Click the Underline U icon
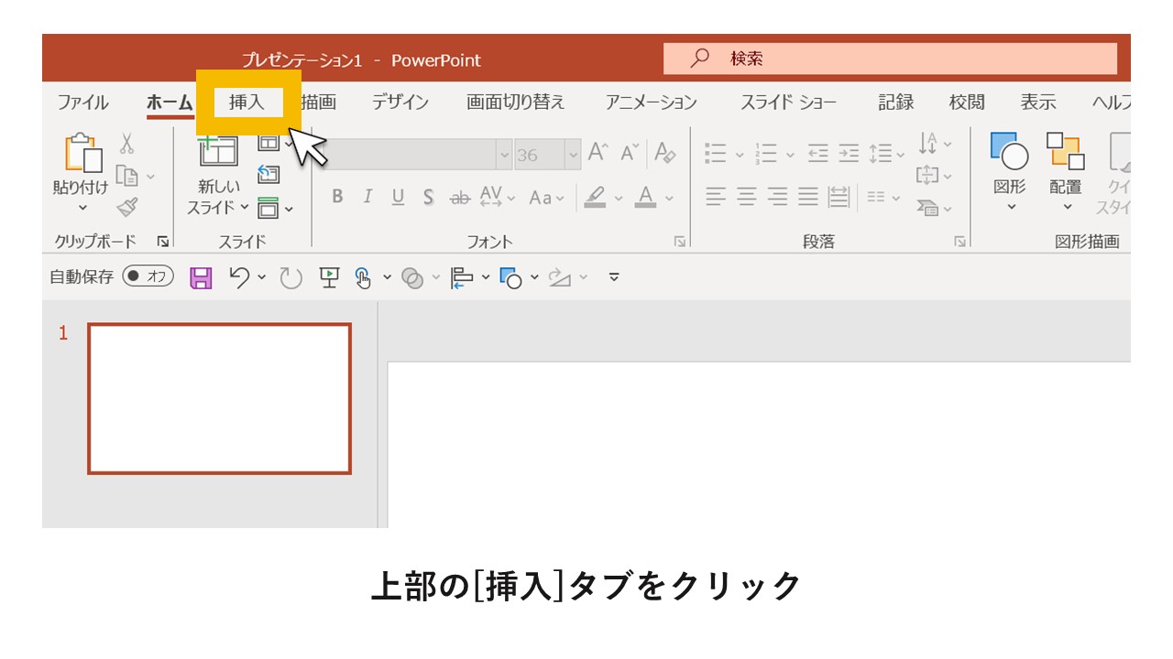This screenshot has width=1173, height=659. click(x=398, y=198)
